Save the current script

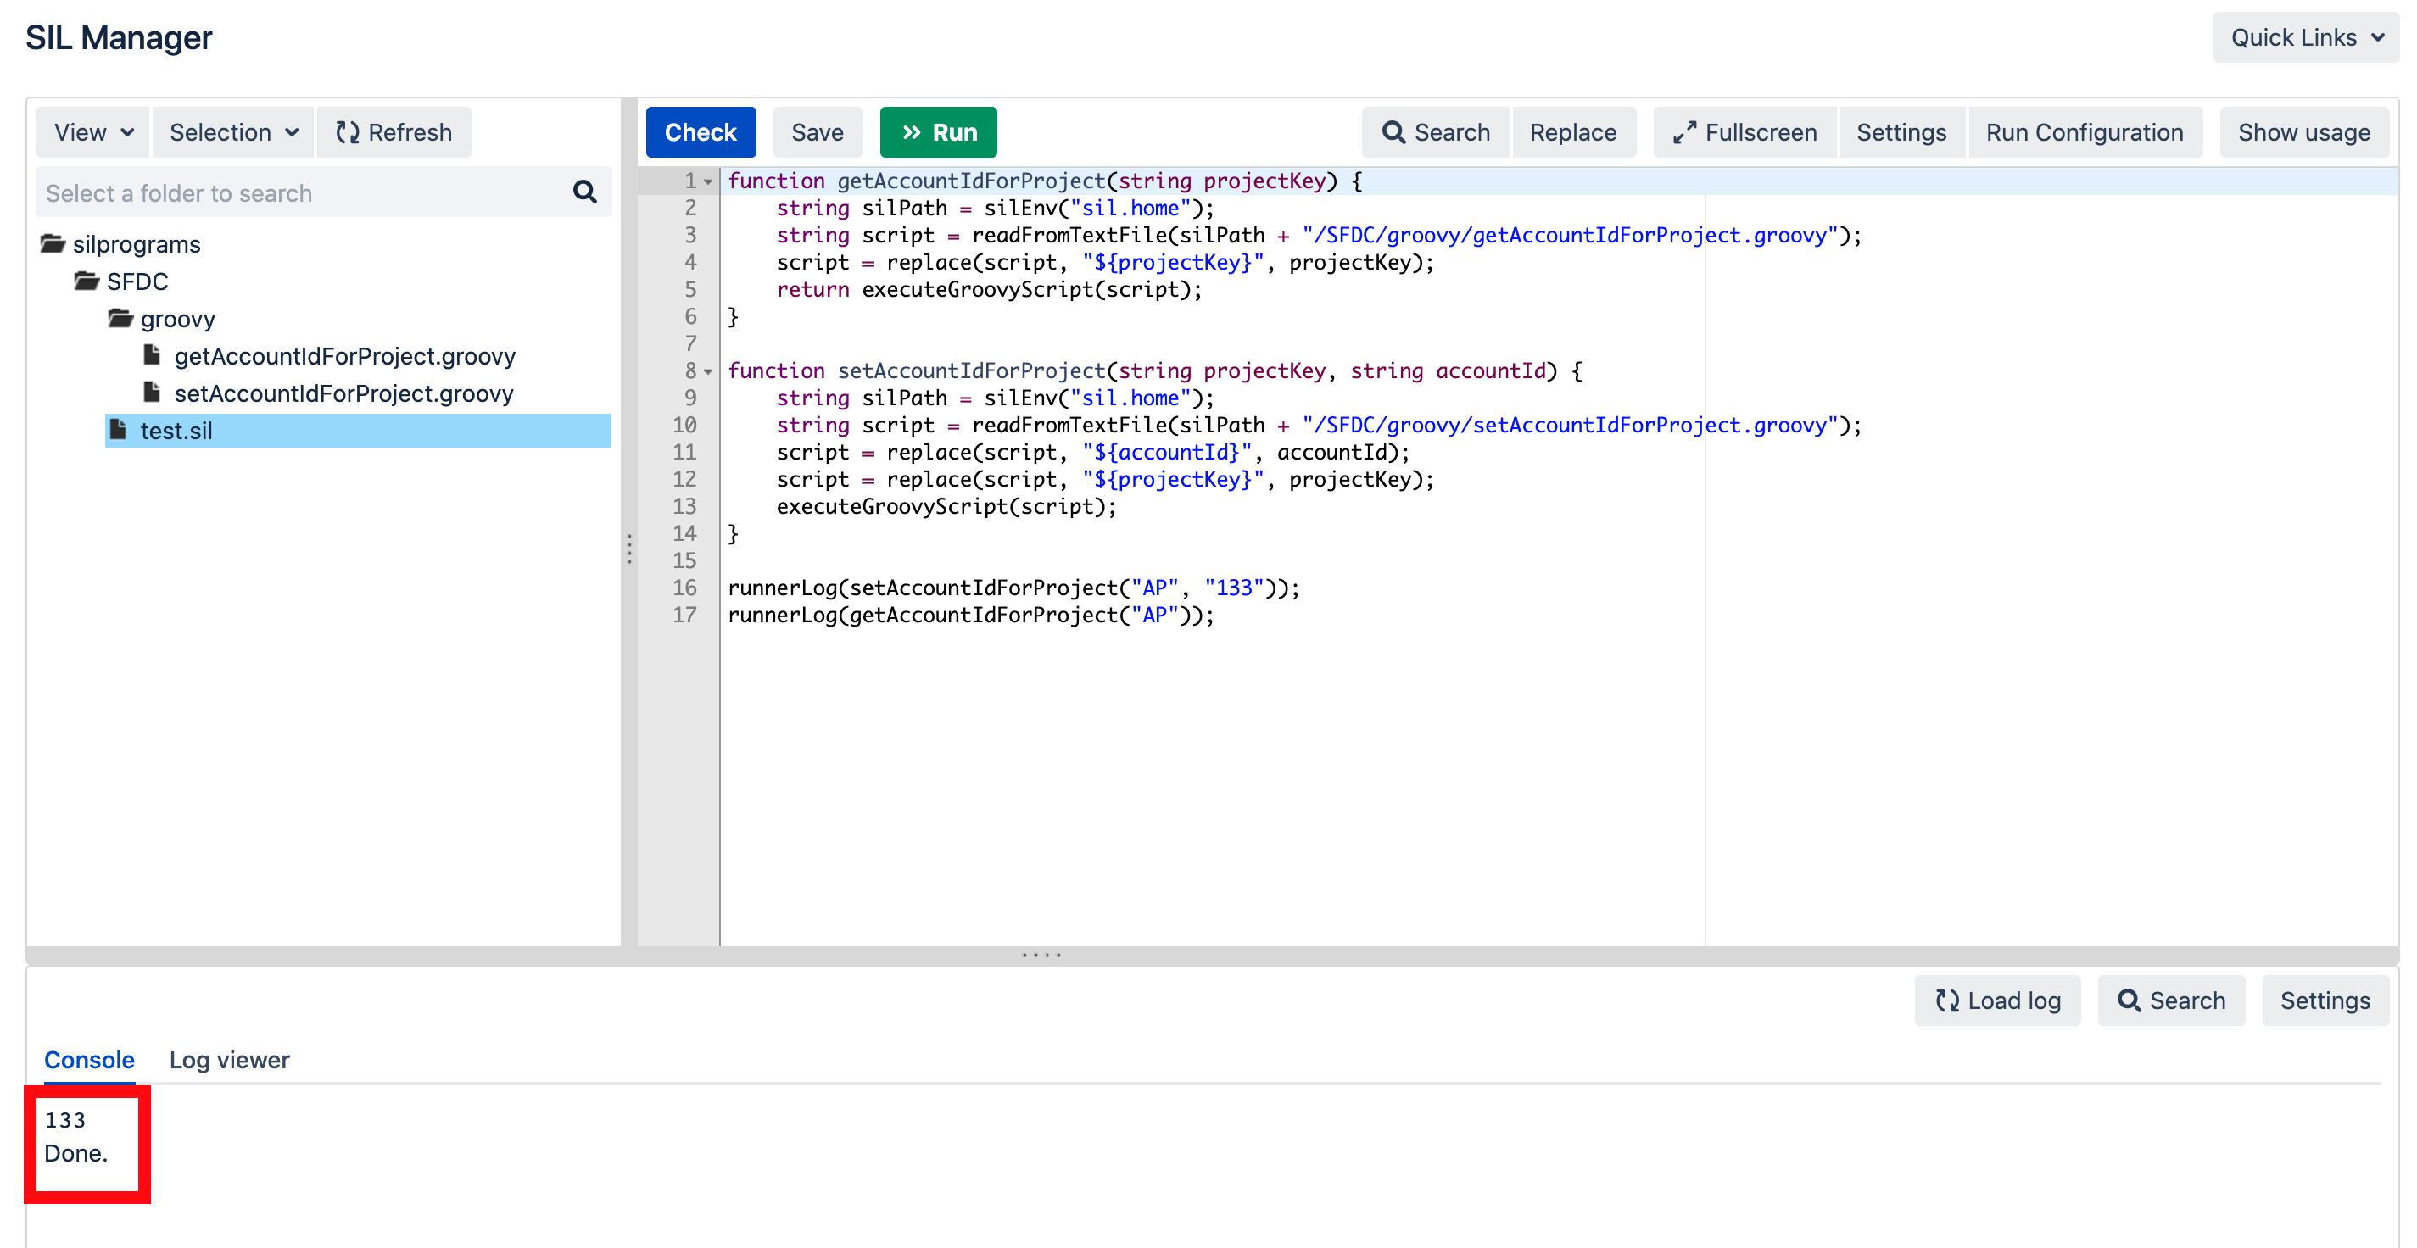tap(818, 132)
